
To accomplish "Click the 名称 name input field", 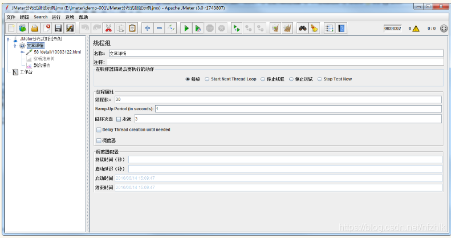I will [276, 54].
